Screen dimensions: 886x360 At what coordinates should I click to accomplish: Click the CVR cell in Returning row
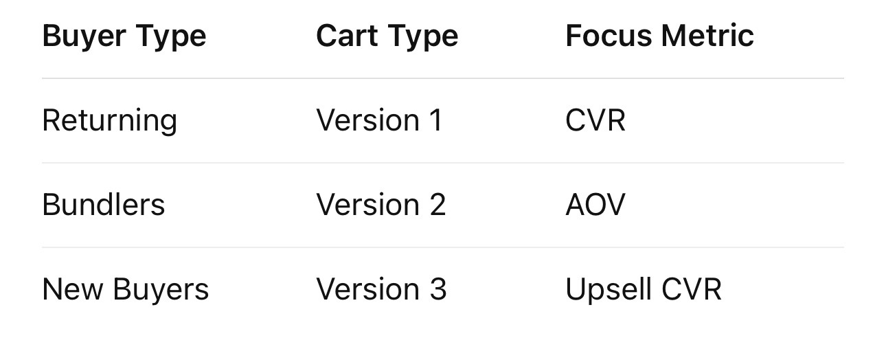pos(595,120)
